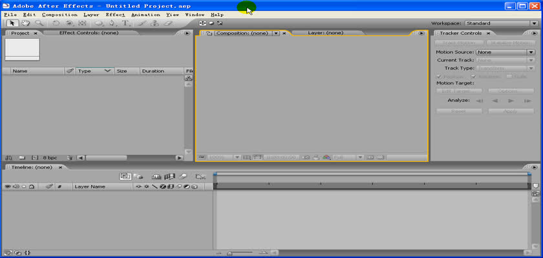The image size is (543, 258).
Task: Click the Stabilize Motion button
Action: (511, 43)
